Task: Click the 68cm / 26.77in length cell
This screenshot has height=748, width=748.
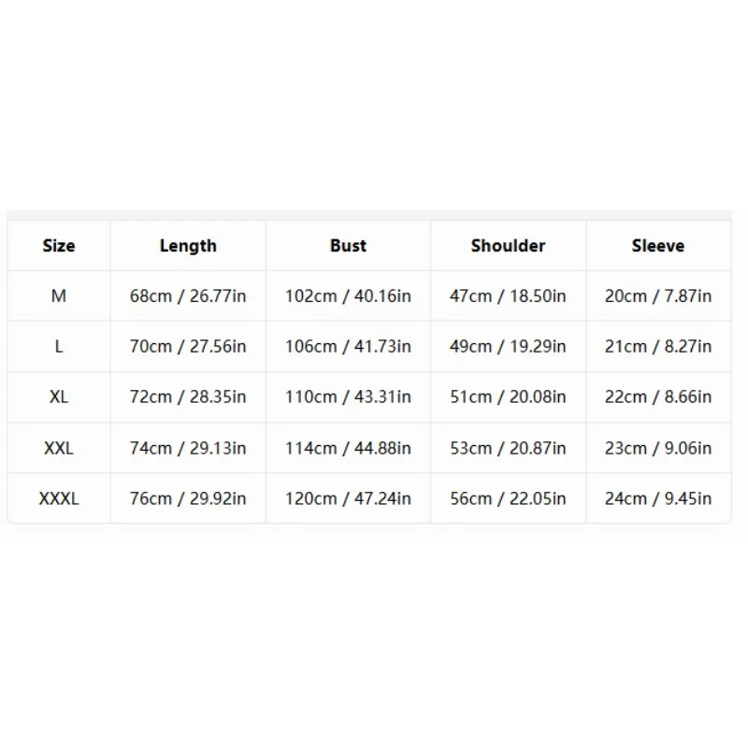Action: (188, 295)
